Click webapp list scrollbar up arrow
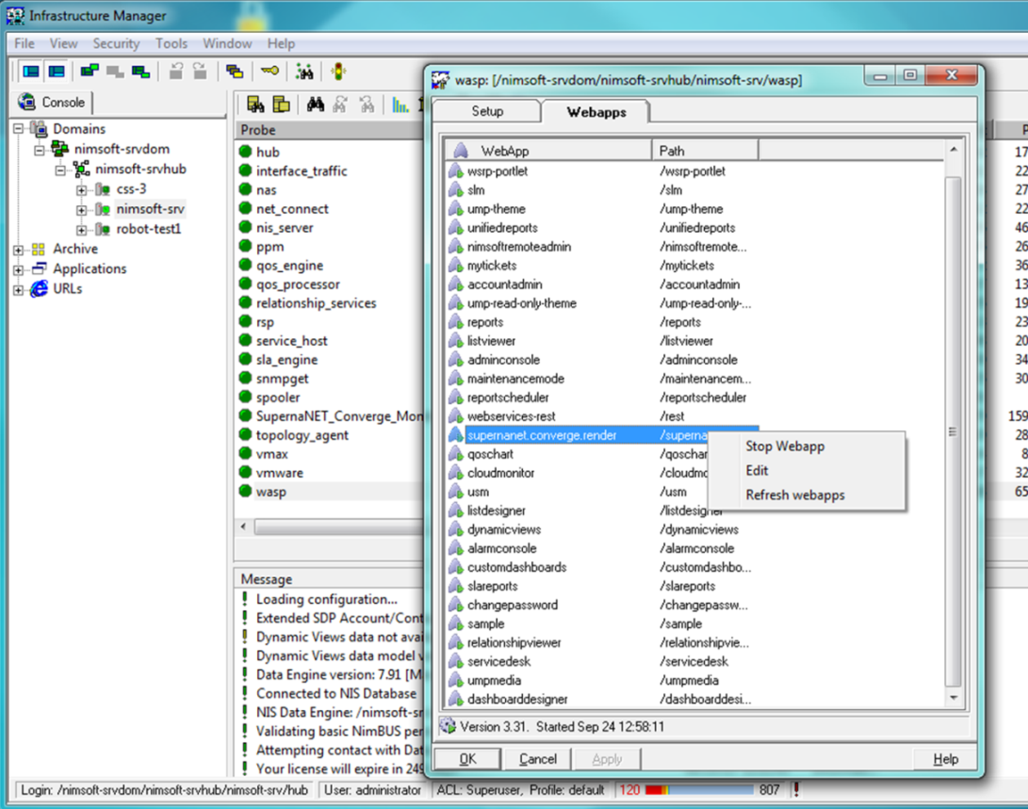1028x809 pixels. (954, 150)
